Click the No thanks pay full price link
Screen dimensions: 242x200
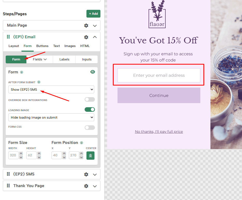(x=159, y=132)
